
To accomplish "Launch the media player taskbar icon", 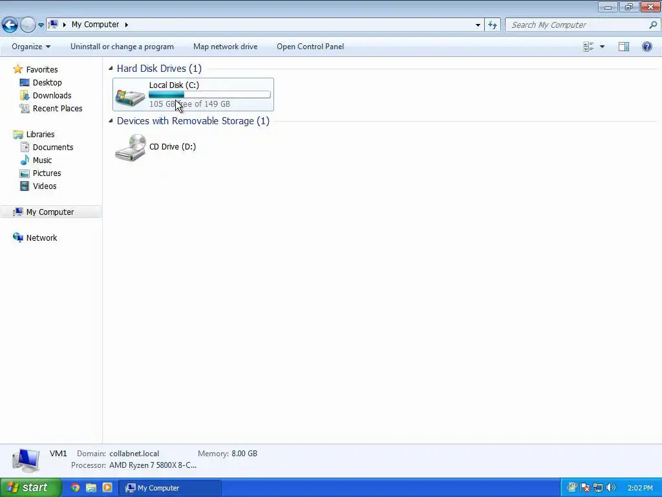I will (x=107, y=488).
